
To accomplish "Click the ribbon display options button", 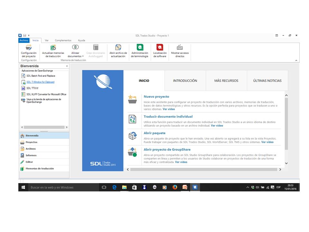I will 277,35.
